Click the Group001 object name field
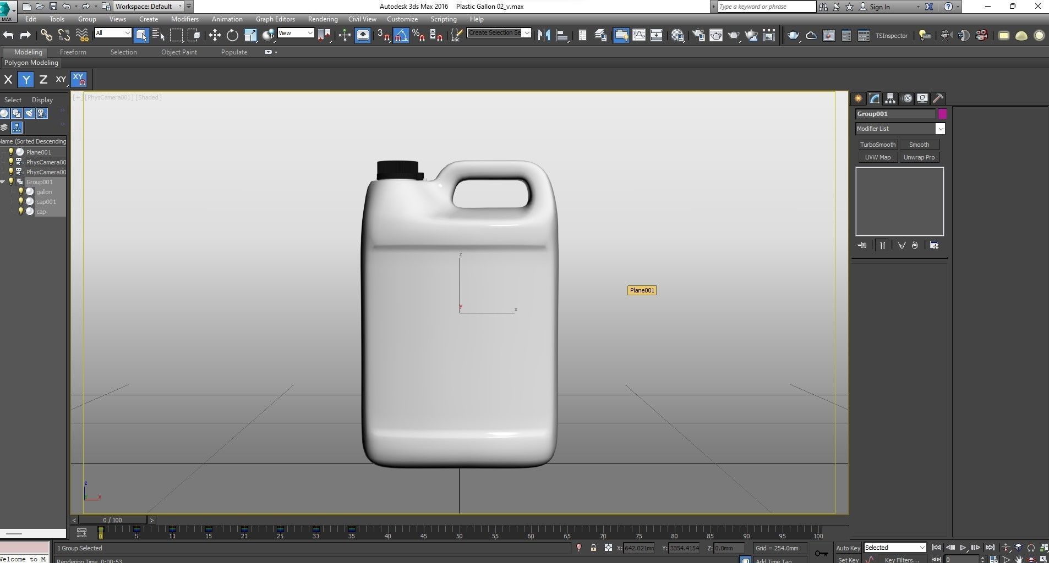The width and height of the screenshot is (1049, 563). [x=895, y=114]
